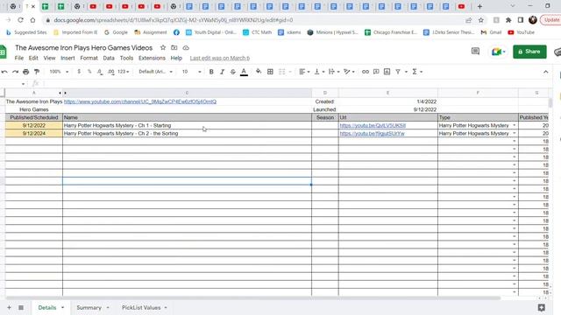Open the Ch 1 video youtu.be link
Screen dimensions: 561x315
point(373,126)
